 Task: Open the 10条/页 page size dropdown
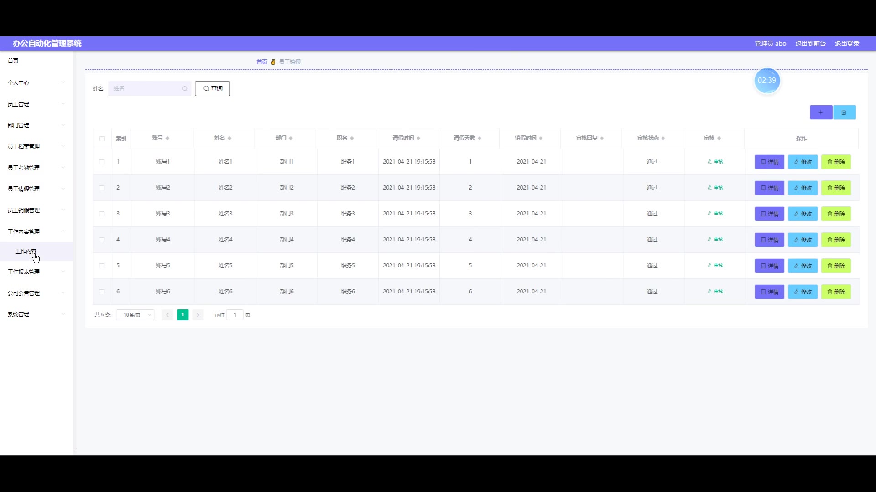tap(135, 315)
